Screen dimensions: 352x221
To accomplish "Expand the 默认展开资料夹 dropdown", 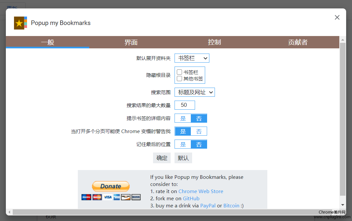I will click(x=192, y=58).
